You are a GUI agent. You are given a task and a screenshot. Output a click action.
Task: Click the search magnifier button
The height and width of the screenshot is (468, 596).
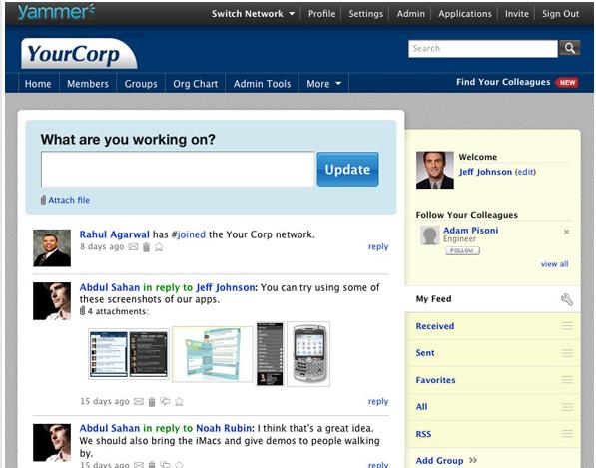(569, 48)
